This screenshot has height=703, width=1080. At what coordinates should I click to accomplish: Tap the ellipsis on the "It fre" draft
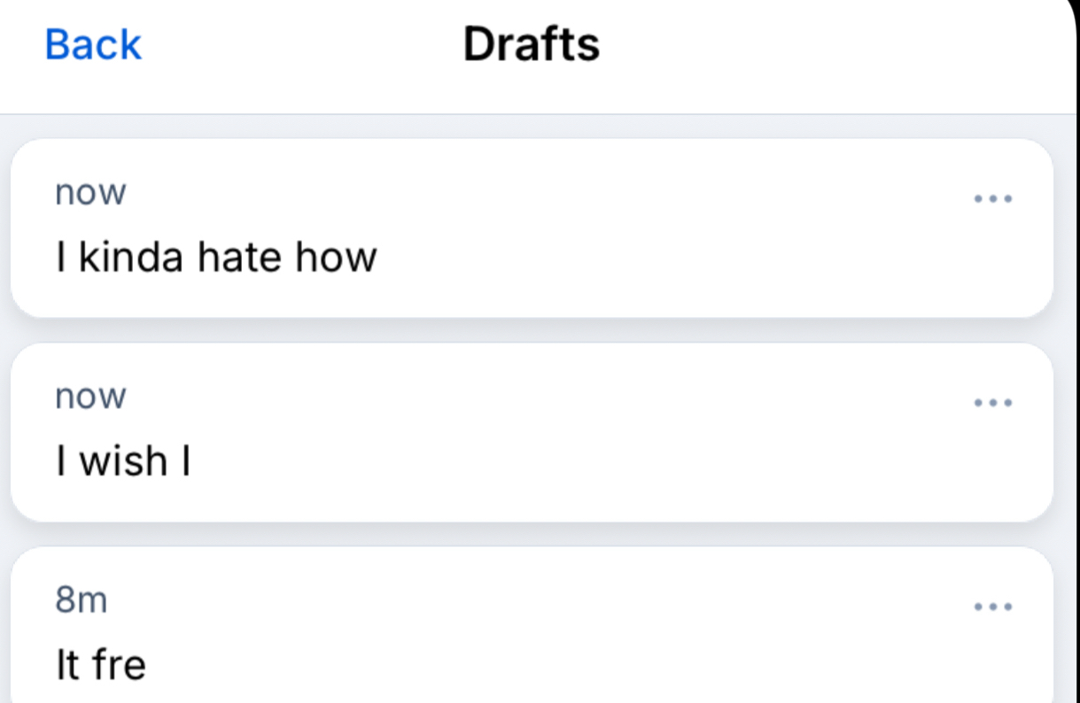point(992,607)
